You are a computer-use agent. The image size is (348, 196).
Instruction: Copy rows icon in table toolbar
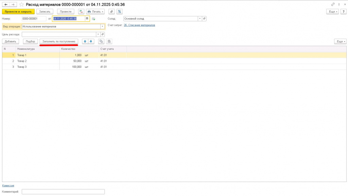click(101, 41)
